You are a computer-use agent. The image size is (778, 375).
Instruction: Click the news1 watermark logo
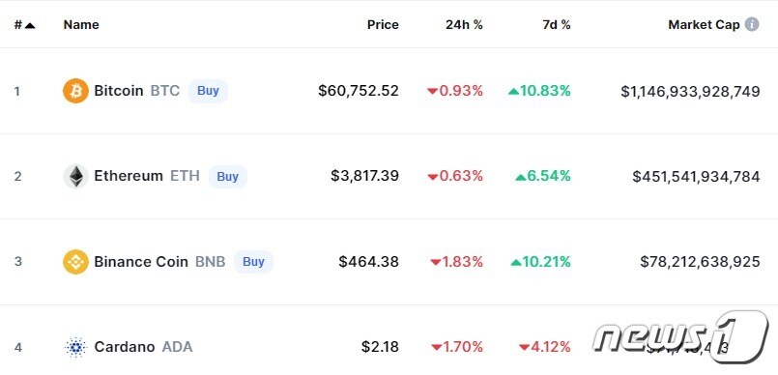click(680, 338)
